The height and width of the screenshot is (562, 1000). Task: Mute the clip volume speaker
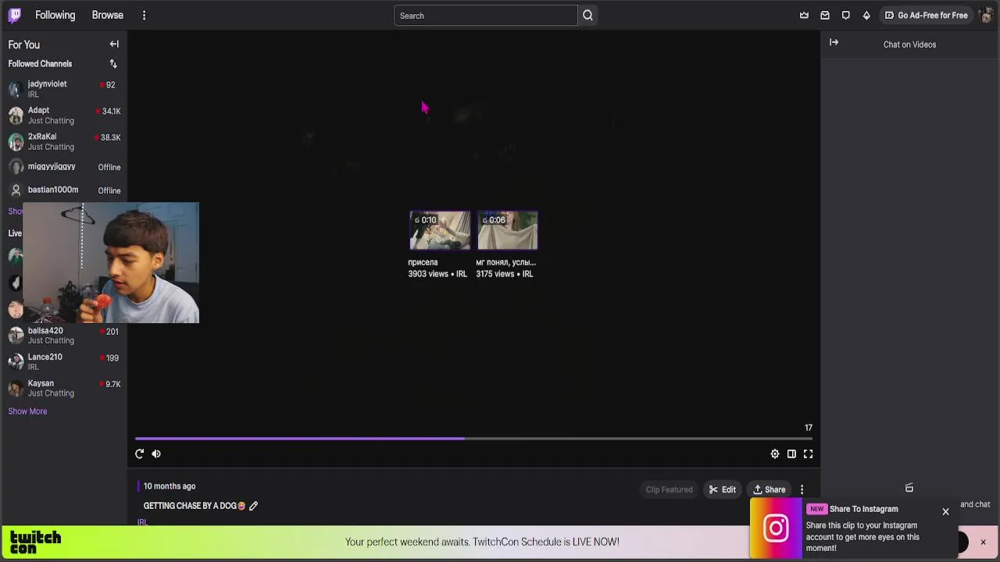pyautogui.click(x=156, y=454)
